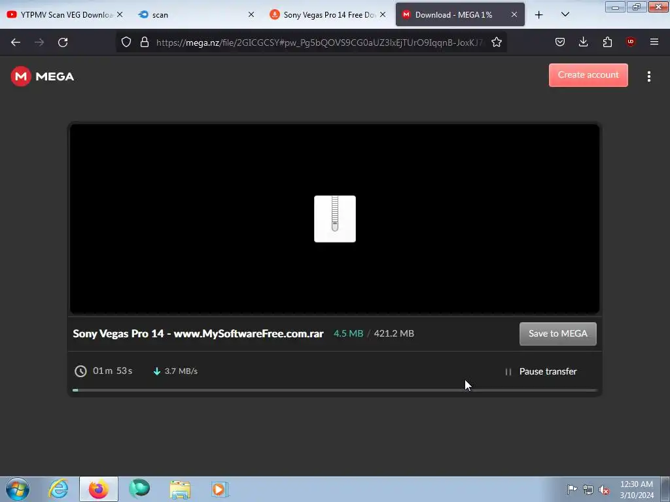Open Firefox downloads panel
The height and width of the screenshot is (502, 670).
583,42
